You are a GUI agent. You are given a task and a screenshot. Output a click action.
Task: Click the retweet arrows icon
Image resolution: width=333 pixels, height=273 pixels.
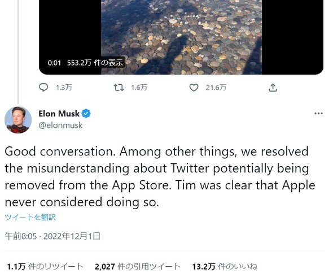119,88
